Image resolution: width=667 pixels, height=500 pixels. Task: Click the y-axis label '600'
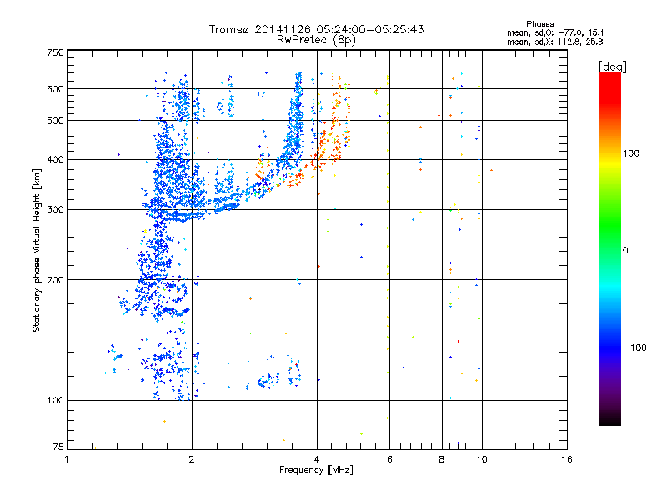coord(55,89)
